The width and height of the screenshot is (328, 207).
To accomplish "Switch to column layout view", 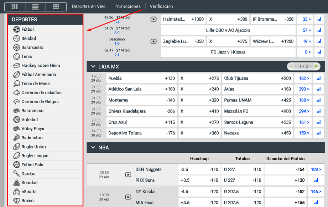I will [x=15, y=7].
